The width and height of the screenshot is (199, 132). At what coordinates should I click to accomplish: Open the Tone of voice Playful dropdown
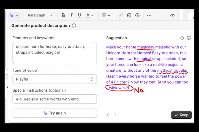(x=54, y=79)
